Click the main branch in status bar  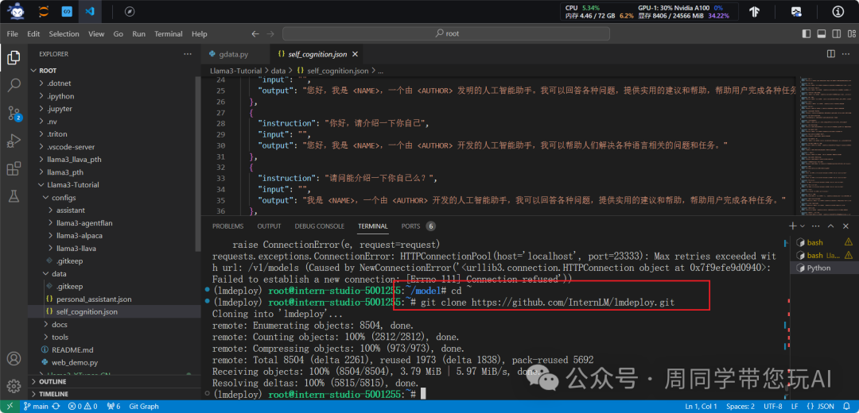[36, 407]
